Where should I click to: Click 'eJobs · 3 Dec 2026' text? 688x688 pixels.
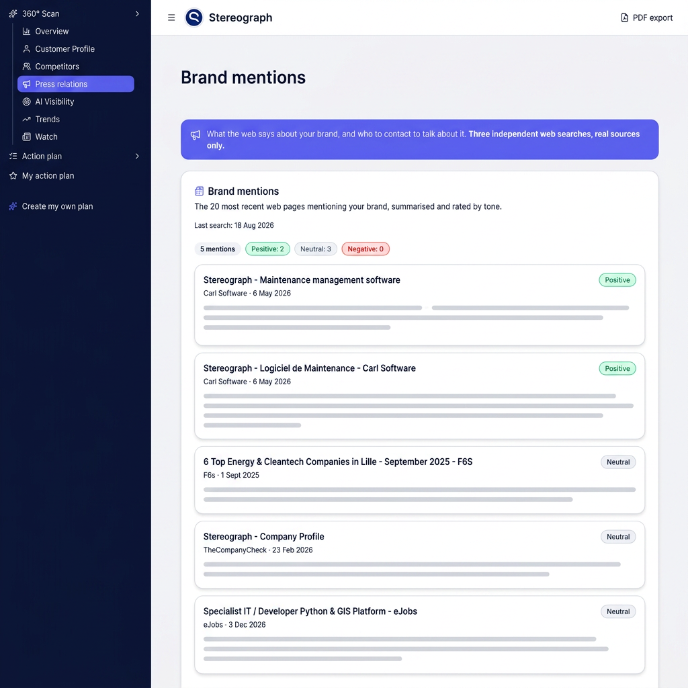tap(234, 624)
